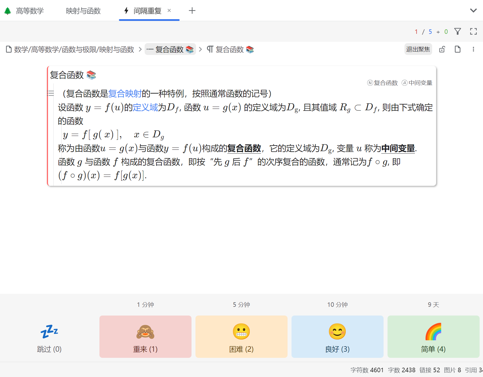483x377 pixels.
Task: Click the filter funnel icon
Action: 458,31
